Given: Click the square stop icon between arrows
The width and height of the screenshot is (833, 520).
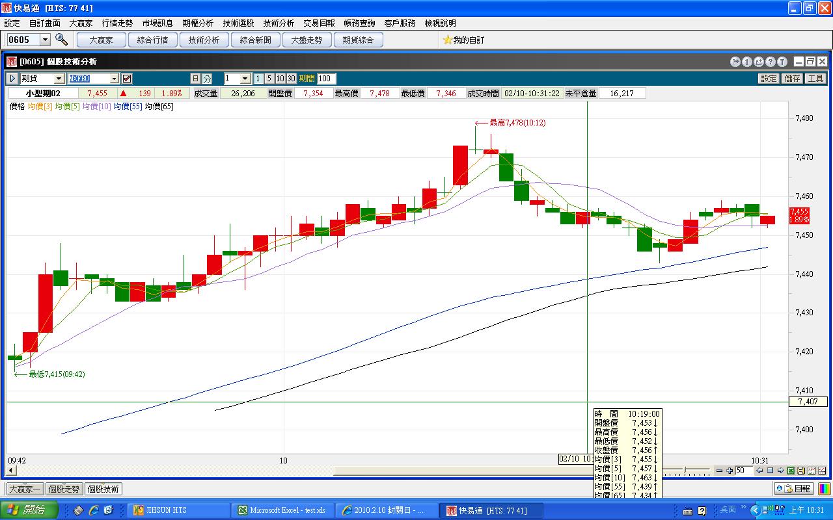Looking at the screenshot, I should click(x=770, y=471).
